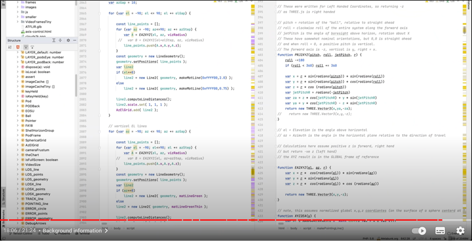Click the ShellHorizonGroup variable icon
The image size is (472, 241).
[22, 130]
